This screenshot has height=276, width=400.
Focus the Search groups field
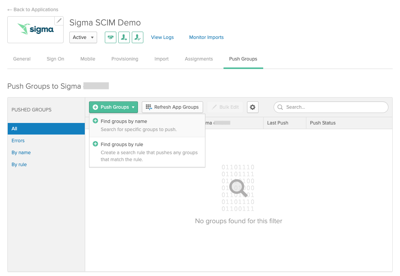coord(331,107)
